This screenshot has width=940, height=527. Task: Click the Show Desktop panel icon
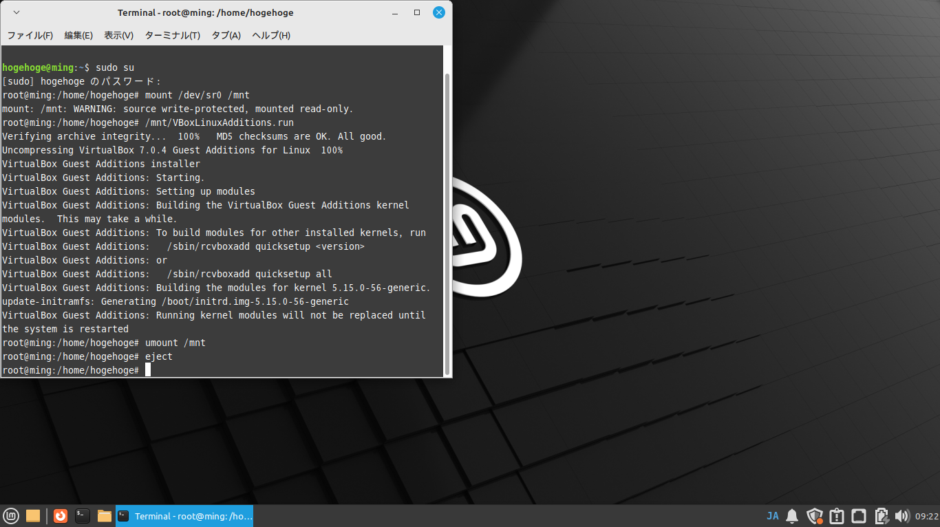(33, 516)
